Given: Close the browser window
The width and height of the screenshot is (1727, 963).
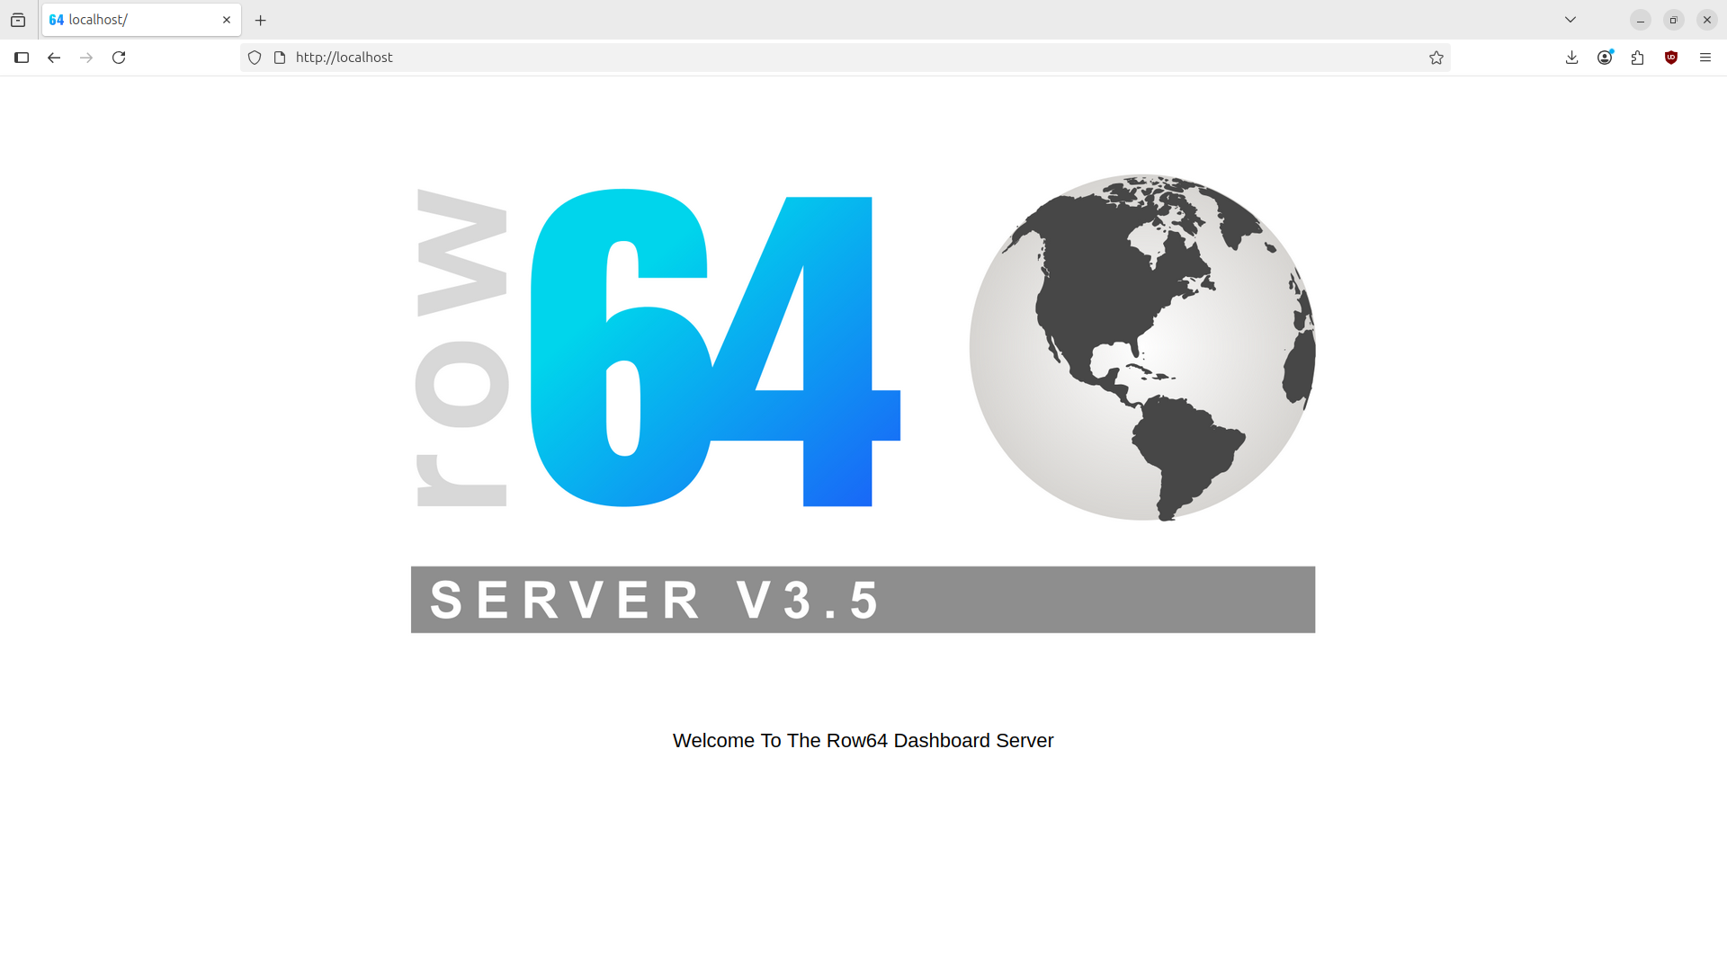Looking at the screenshot, I should coord(1707,20).
